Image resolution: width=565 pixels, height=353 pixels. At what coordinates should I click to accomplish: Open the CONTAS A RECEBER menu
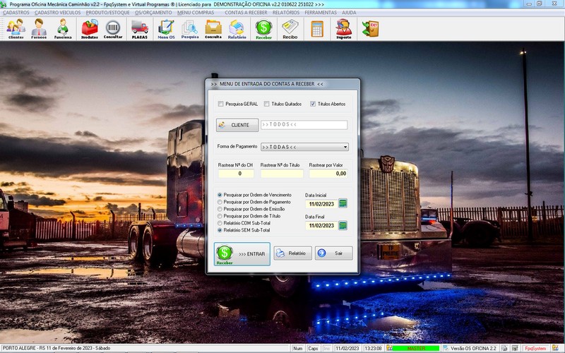246,13
